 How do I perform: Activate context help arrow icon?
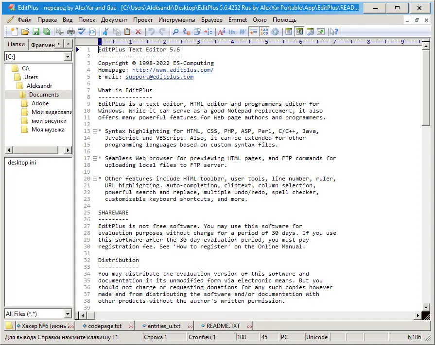(333, 31)
